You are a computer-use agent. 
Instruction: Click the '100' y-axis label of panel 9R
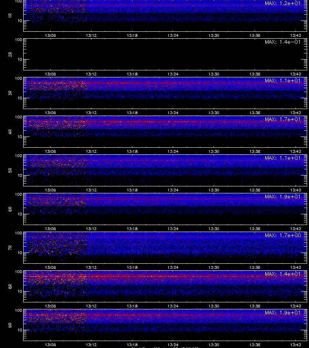(x=19, y=310)
